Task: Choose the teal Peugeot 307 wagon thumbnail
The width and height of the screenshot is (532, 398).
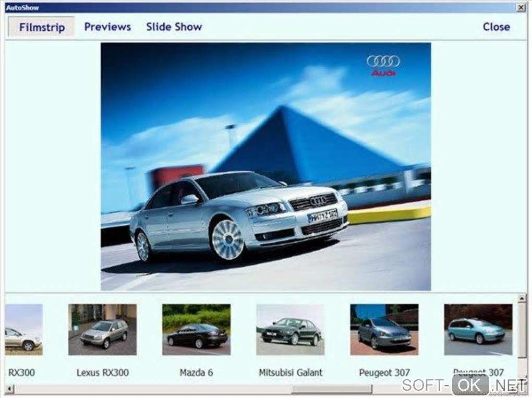Action: pos(478,330)
